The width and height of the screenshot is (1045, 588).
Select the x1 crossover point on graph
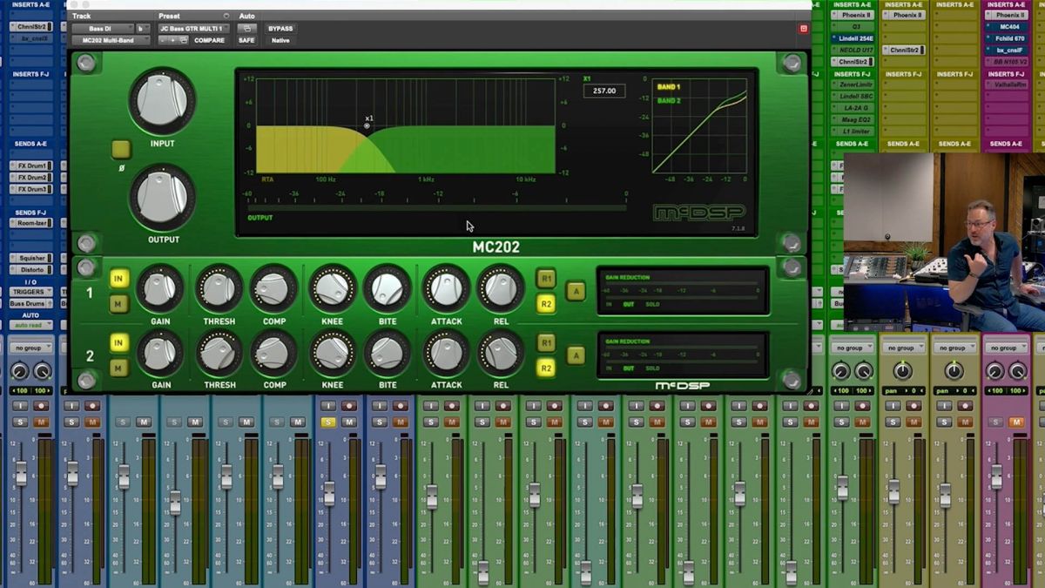tap(367, 126)
